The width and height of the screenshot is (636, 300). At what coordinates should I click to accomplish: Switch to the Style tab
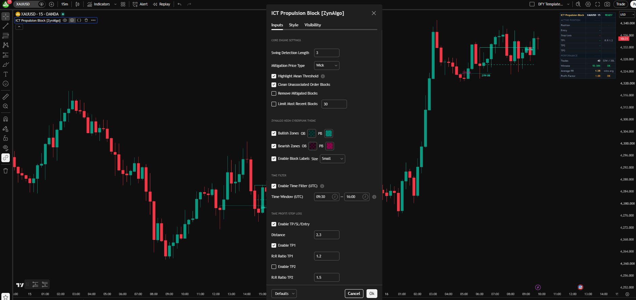(x=293, y=25)
